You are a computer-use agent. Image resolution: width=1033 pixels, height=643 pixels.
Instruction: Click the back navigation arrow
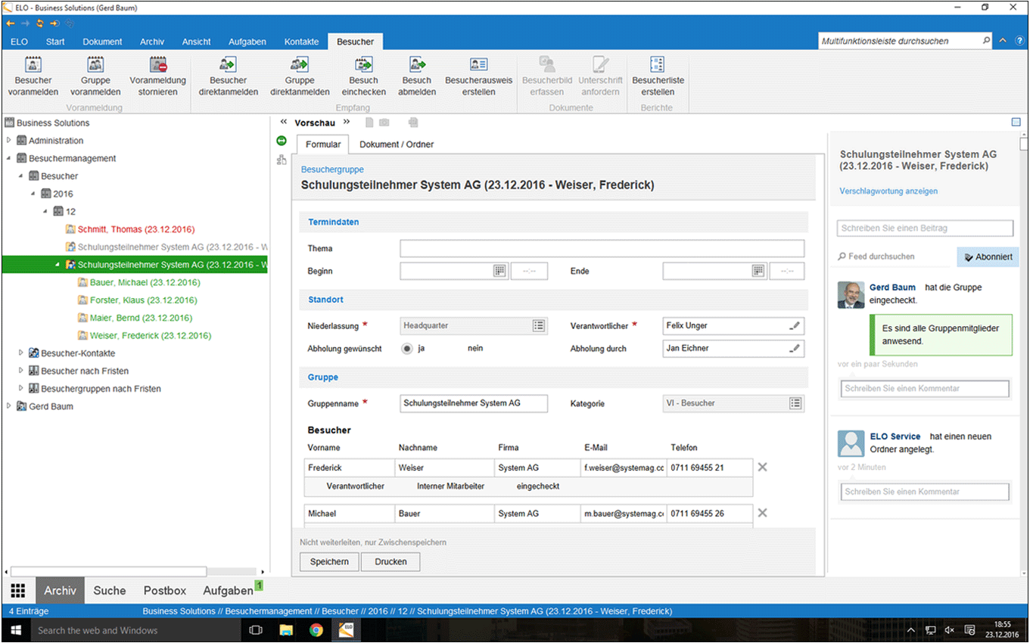click(x=10, y=23)
